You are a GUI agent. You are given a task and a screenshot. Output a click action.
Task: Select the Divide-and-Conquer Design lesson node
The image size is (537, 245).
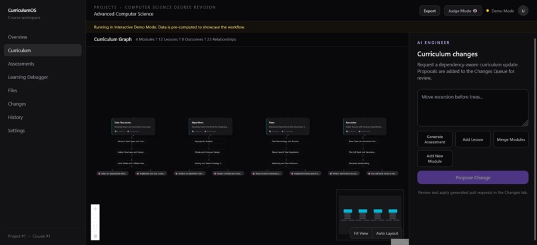209,152
